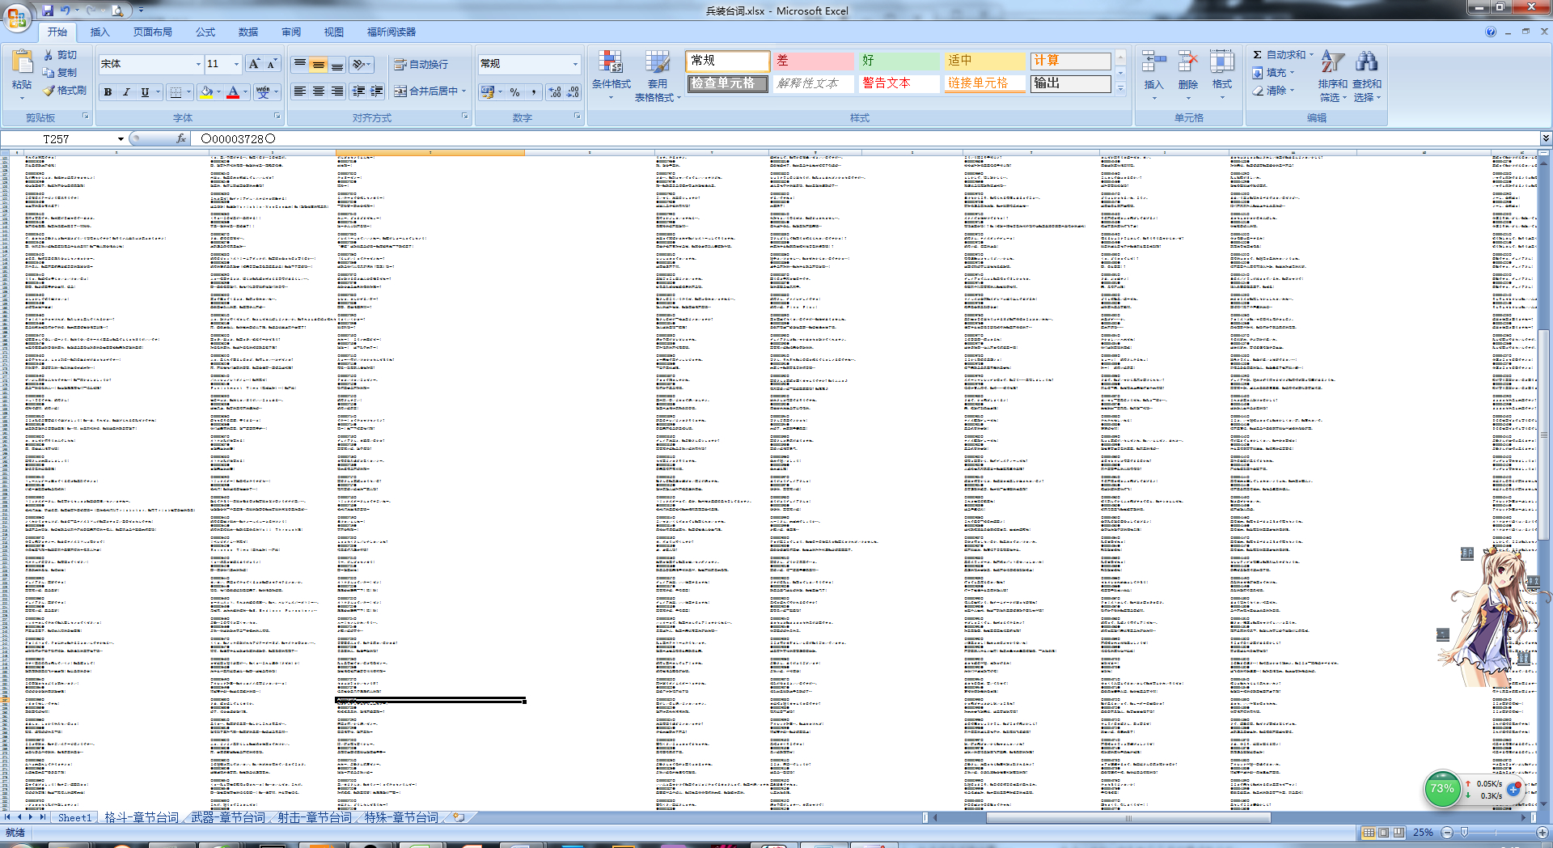The image size is (1553, 848).
Task: Apply the yellow fill color
Action: [x=207, y=92]
